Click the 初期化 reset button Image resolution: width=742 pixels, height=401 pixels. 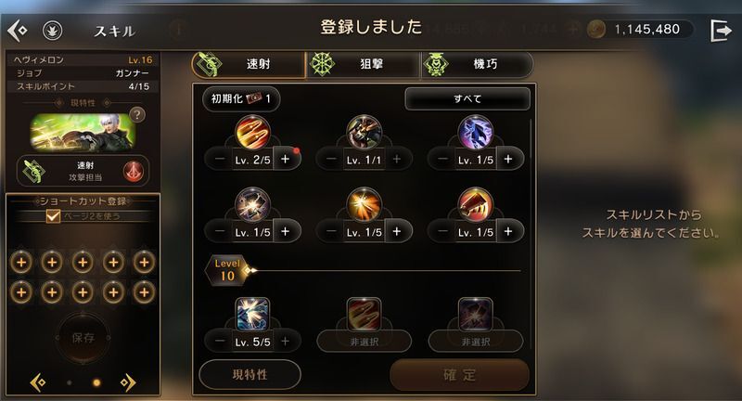click(x=241, y=99)
